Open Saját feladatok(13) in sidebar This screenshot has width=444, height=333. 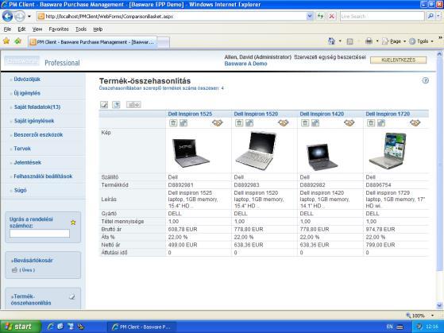click(x=37, y=107)
